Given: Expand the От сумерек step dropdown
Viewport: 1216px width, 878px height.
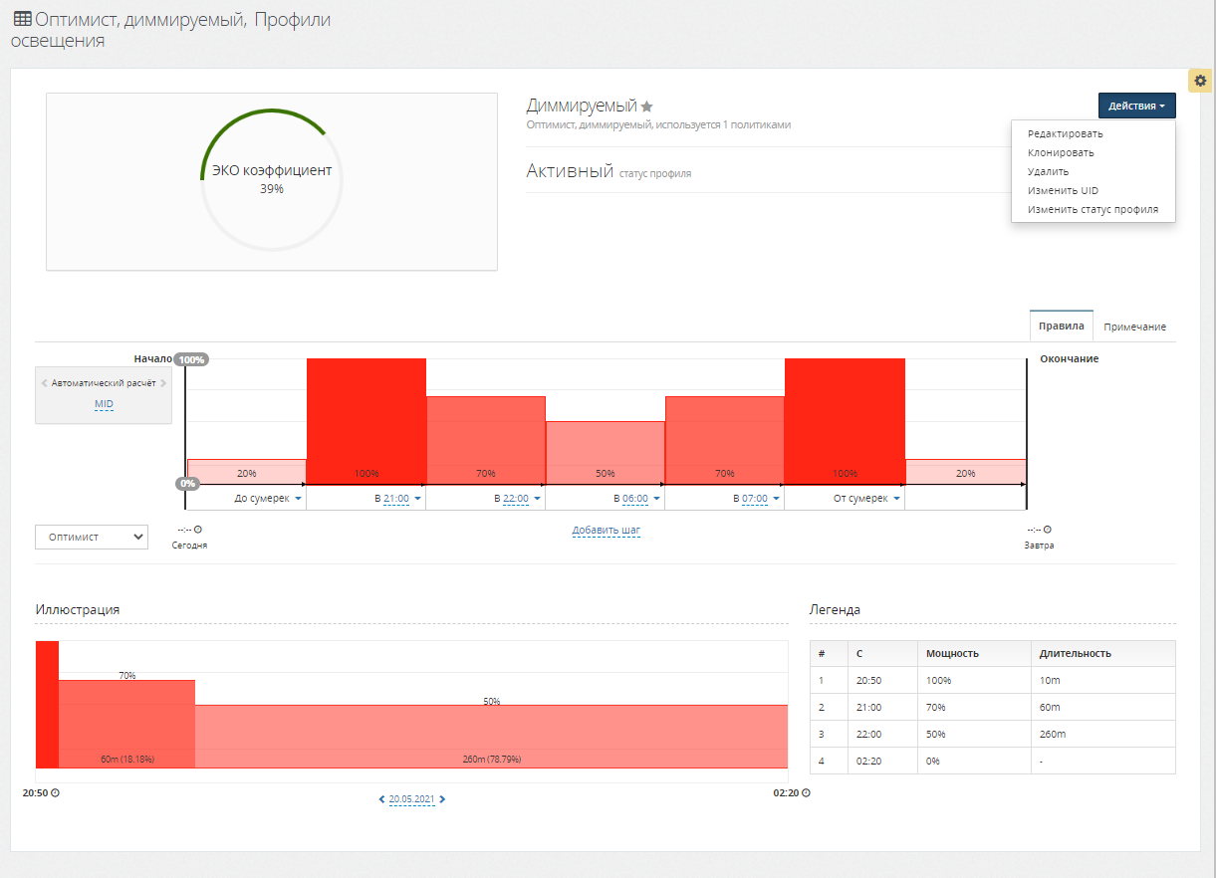Looking at the screenshot, I should [x=896, y=499].
